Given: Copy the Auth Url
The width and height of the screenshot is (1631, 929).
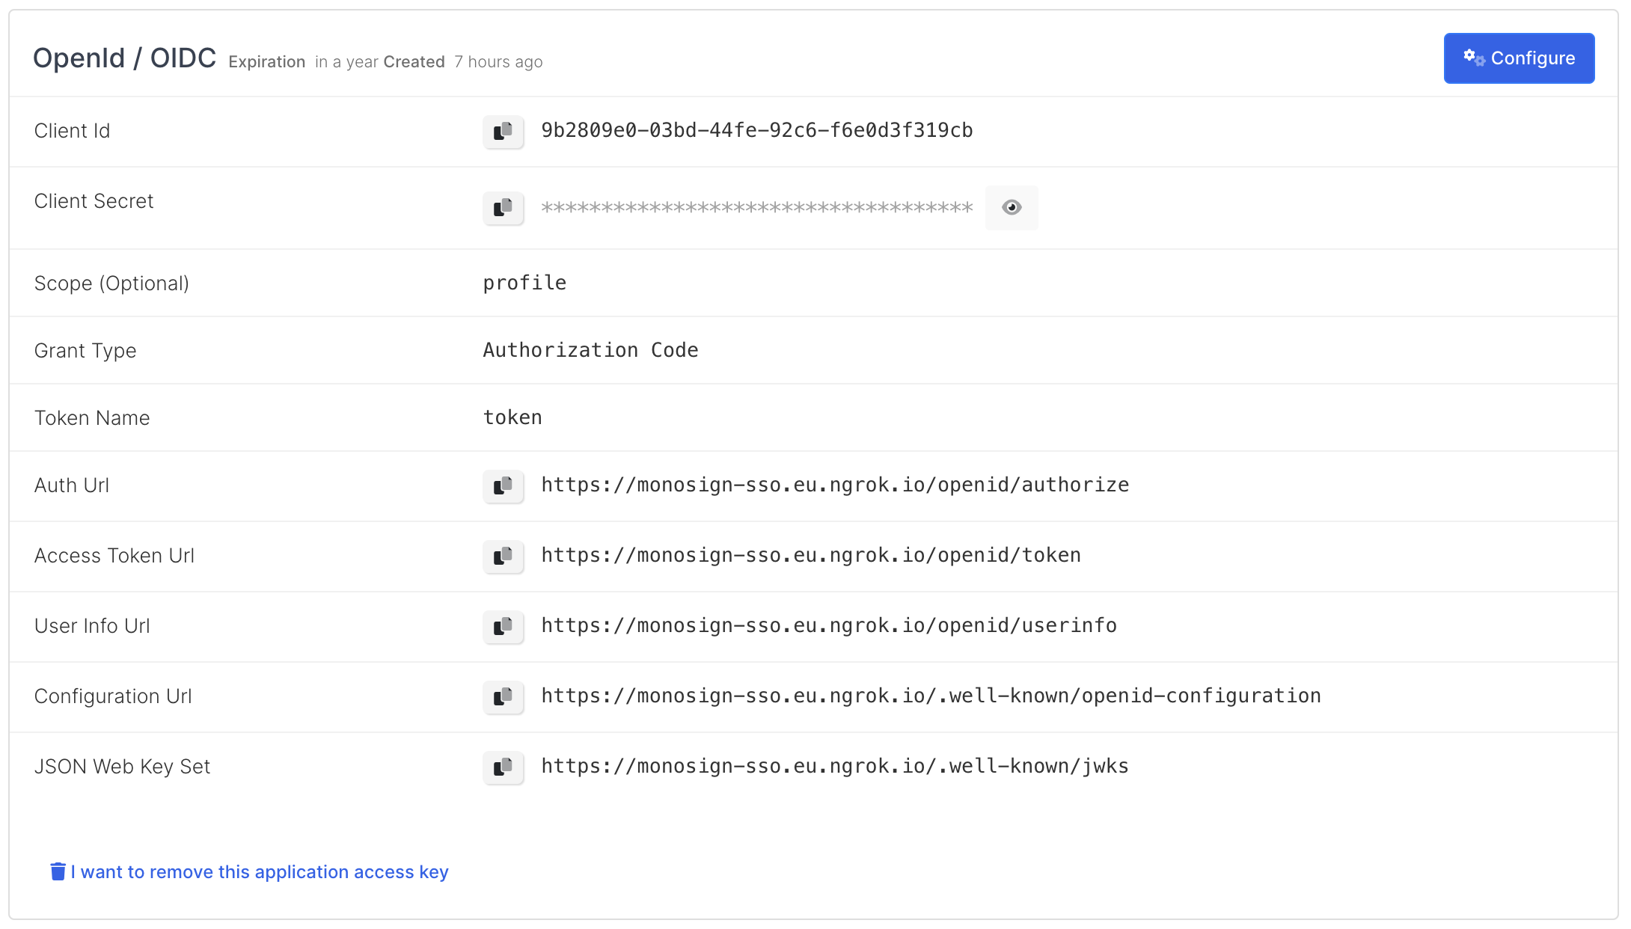Looking at the screenshot, I should click(503, 486).
